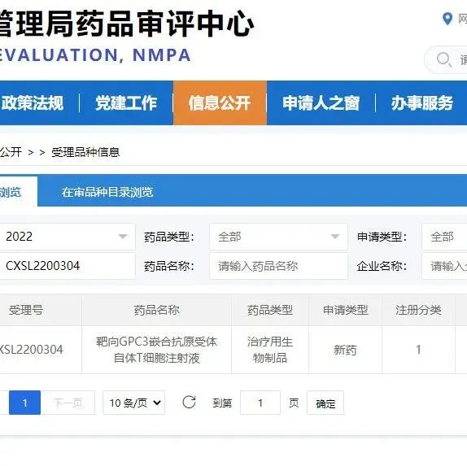This screenshot has width=467, height=466.
Task: Click the 药品名称 column header
Action: (x=157, y=310)
